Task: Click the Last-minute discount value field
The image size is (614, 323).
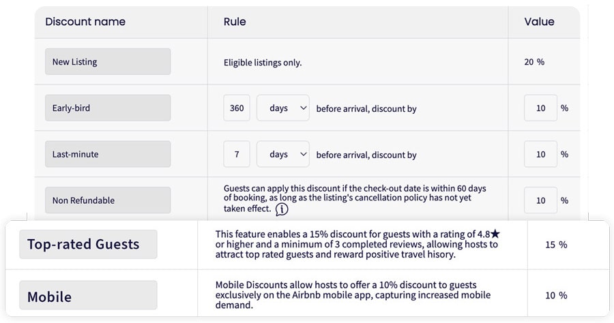Action: pos(540,154)
